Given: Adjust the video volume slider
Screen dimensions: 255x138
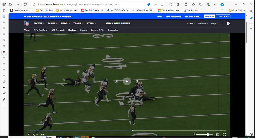Looking at the screenshot, I should coord(208,134).
